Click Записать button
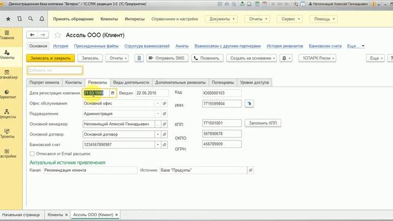The height and width of the screenshot is (221, 393). click(90, 58)
